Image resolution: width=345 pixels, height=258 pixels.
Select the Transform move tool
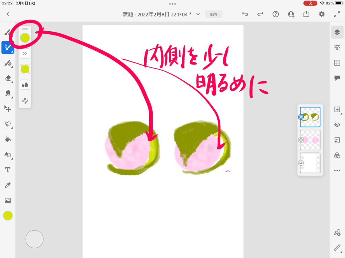click(x=8, y=109)
